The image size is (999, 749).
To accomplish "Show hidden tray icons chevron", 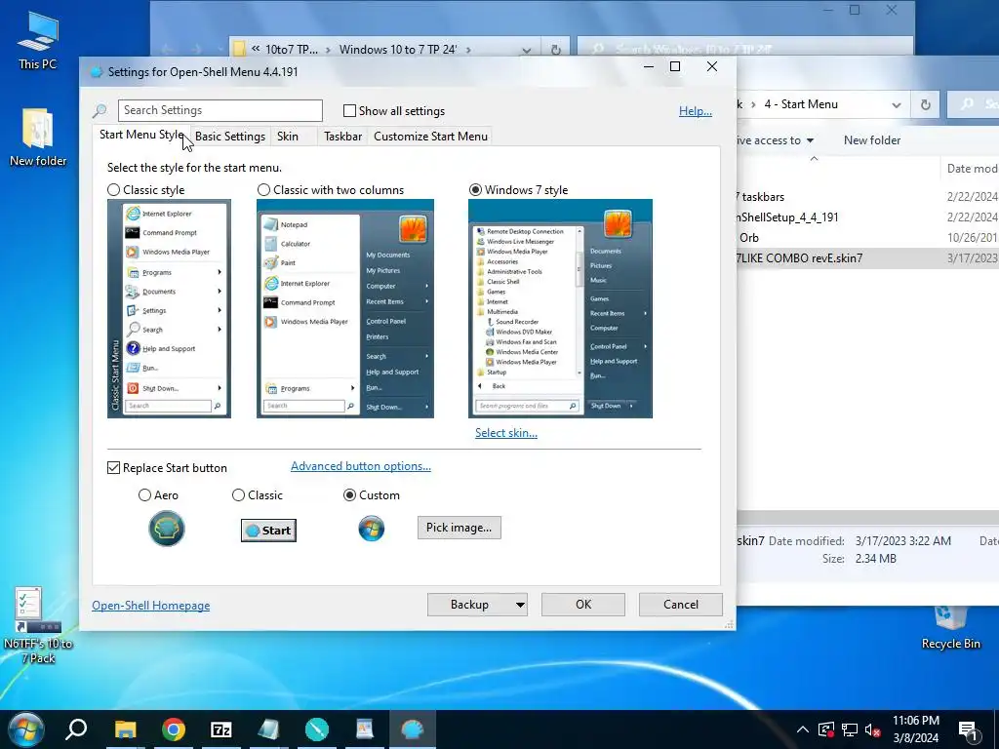I will [803, 729].
